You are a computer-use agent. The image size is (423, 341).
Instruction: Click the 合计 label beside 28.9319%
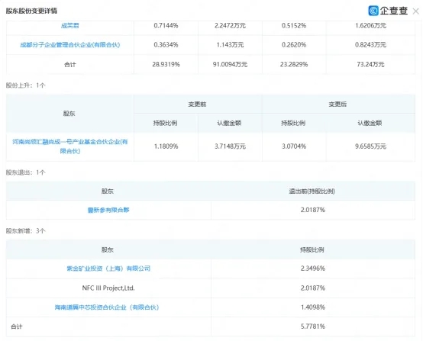pos(70,64)
